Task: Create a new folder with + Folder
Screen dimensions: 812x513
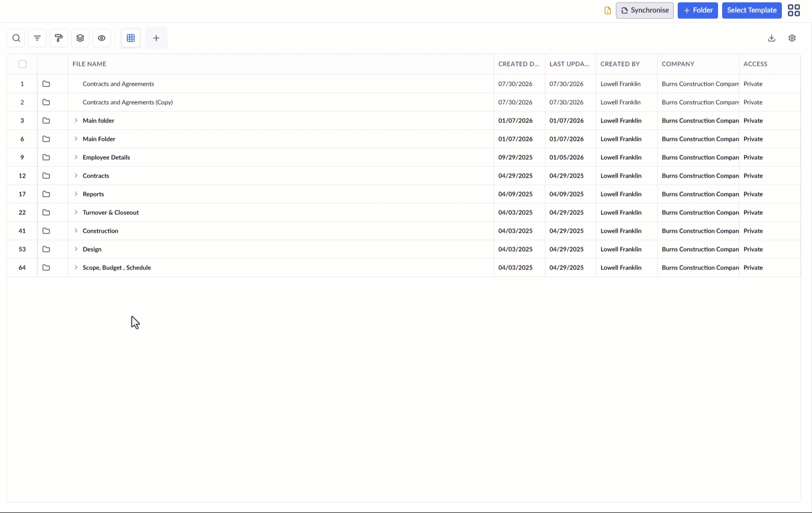Action: coord(698,10)
